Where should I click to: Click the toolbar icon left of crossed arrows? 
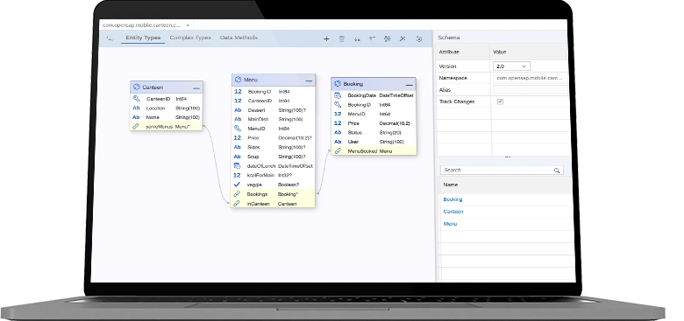[388, 38]
